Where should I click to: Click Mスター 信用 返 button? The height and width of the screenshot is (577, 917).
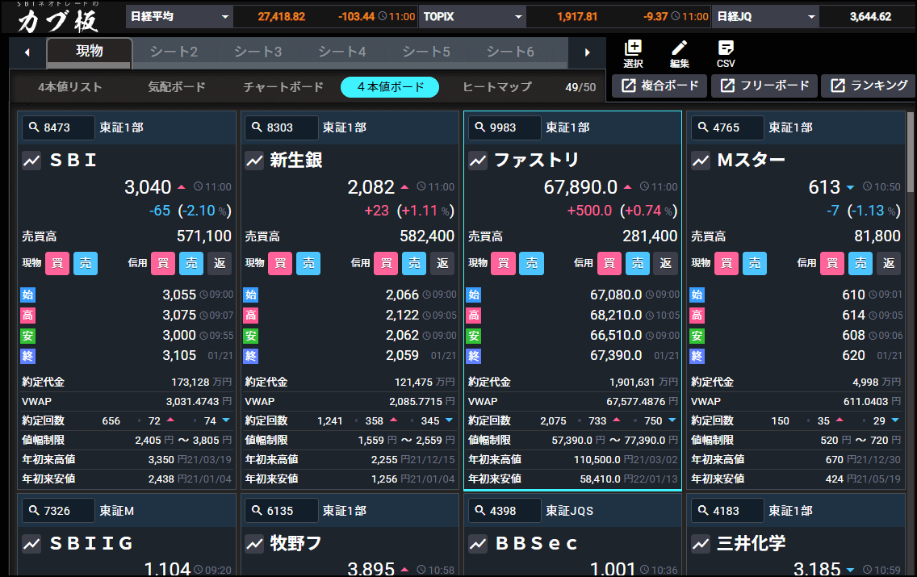point(889,263)
